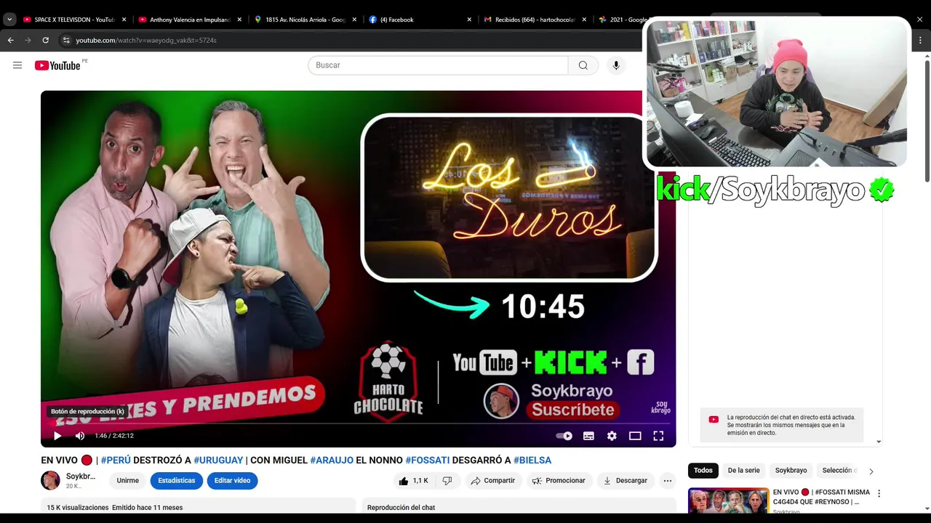
Task: Close the Anthony Valencia tab
Action: pyautogui.click(x=239, y=20)
